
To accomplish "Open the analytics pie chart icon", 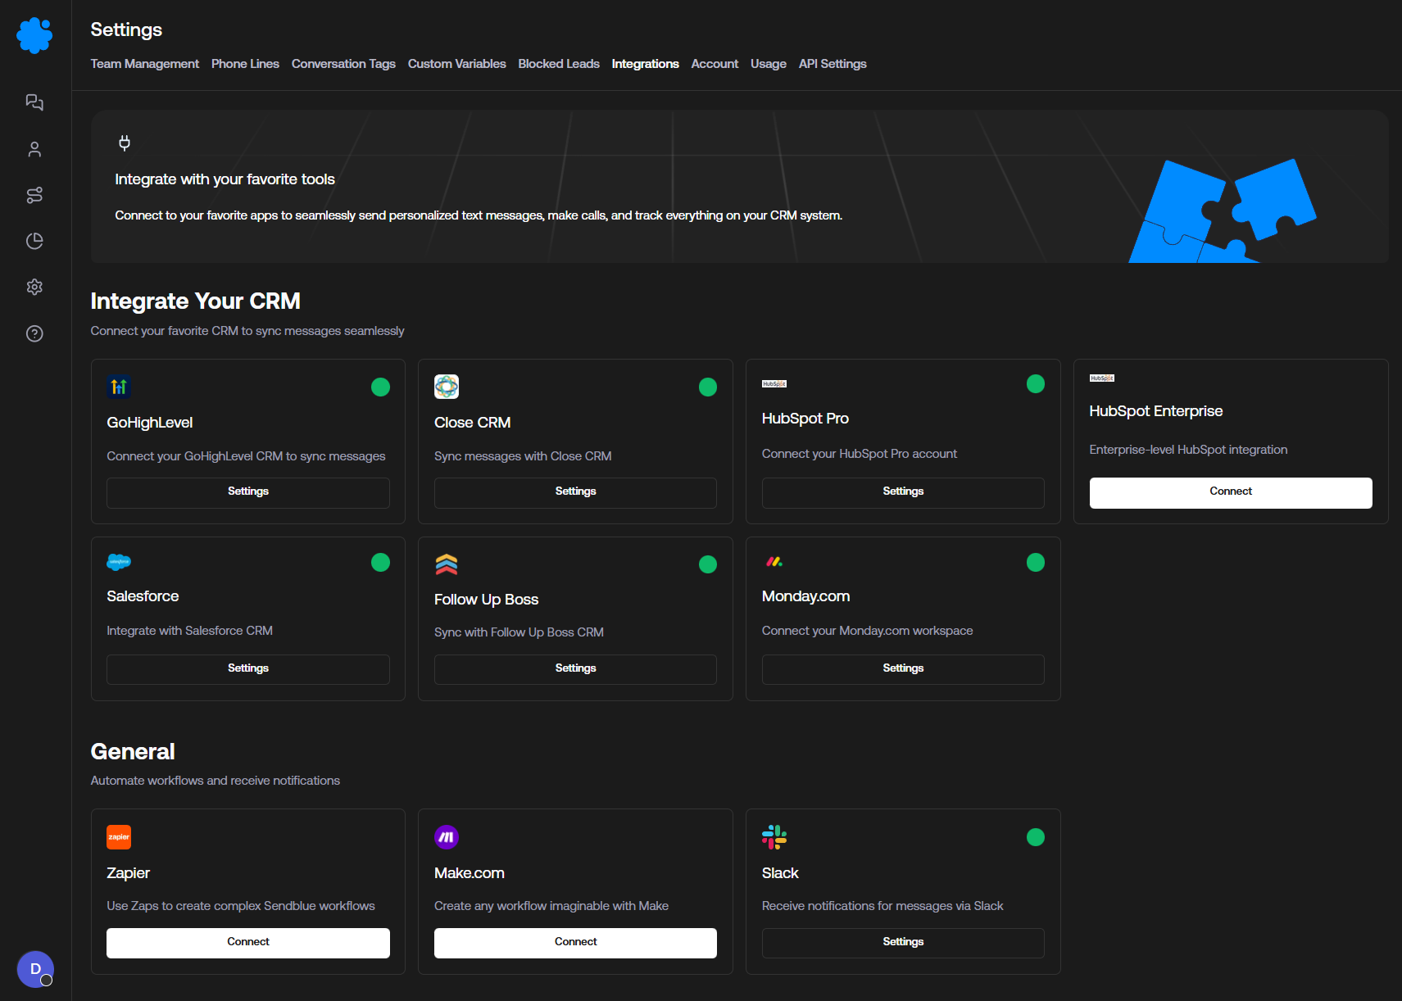I will point(34,241).
